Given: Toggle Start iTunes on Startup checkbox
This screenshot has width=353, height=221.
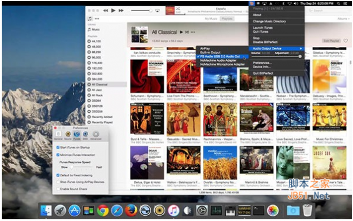Looking at the screenshot, I should click(58, 148).
